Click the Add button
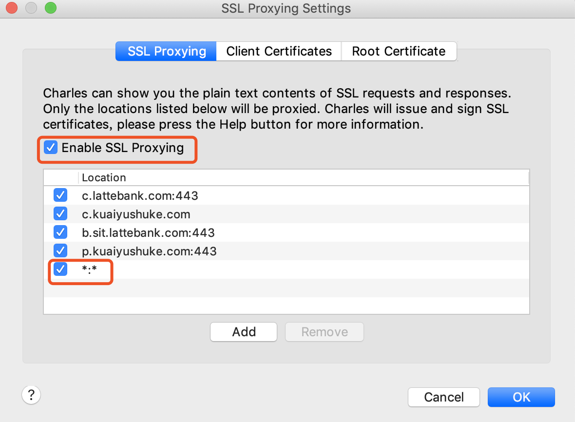This screenshot has width=575, height=422. [x=244, y=332]
